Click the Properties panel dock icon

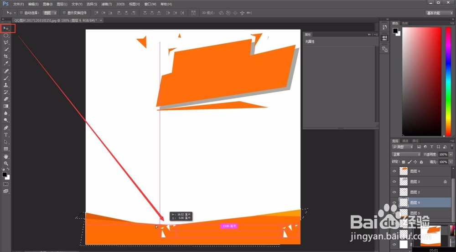tap(385, 38)
